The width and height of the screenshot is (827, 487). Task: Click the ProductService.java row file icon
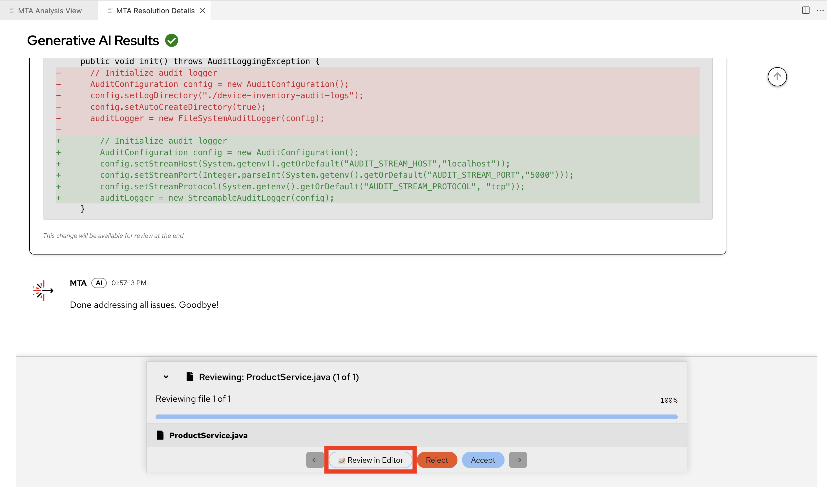[x=160, y=435]
